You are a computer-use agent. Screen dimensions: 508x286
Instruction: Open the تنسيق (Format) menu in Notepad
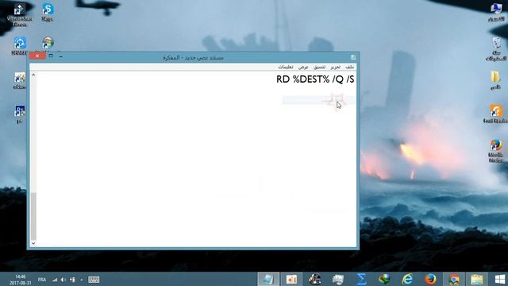[x=319, y=67]
